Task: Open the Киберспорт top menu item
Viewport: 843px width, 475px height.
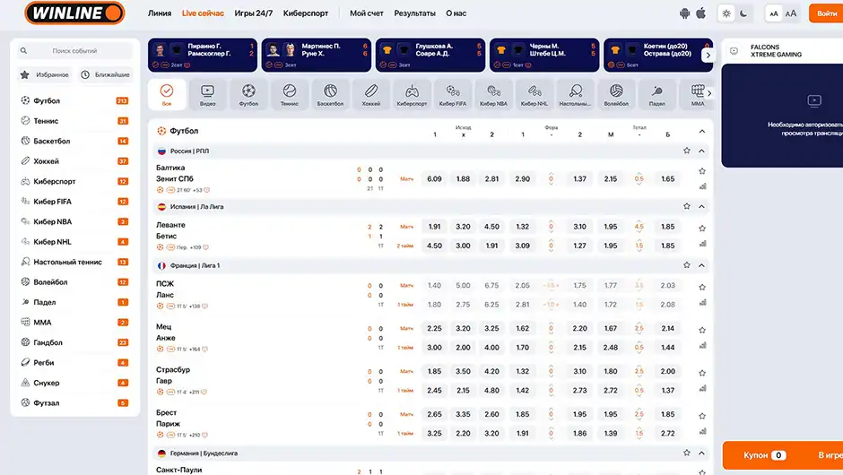Action: (x=306, y=13)
